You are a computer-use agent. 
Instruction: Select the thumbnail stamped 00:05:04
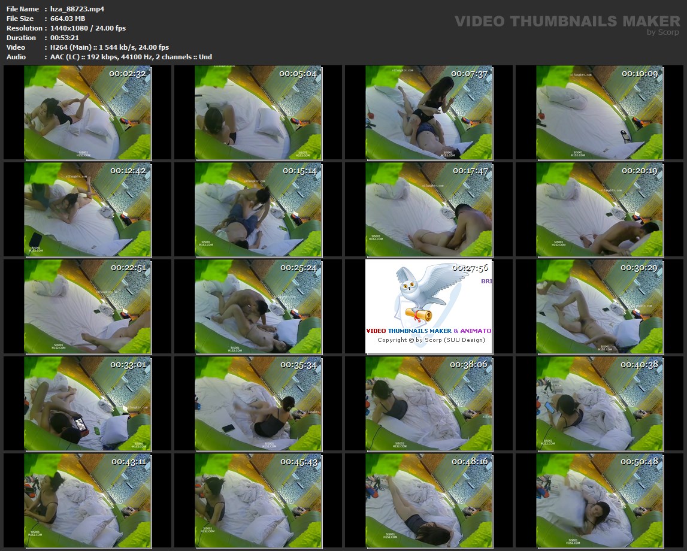[x=259, y=113]
